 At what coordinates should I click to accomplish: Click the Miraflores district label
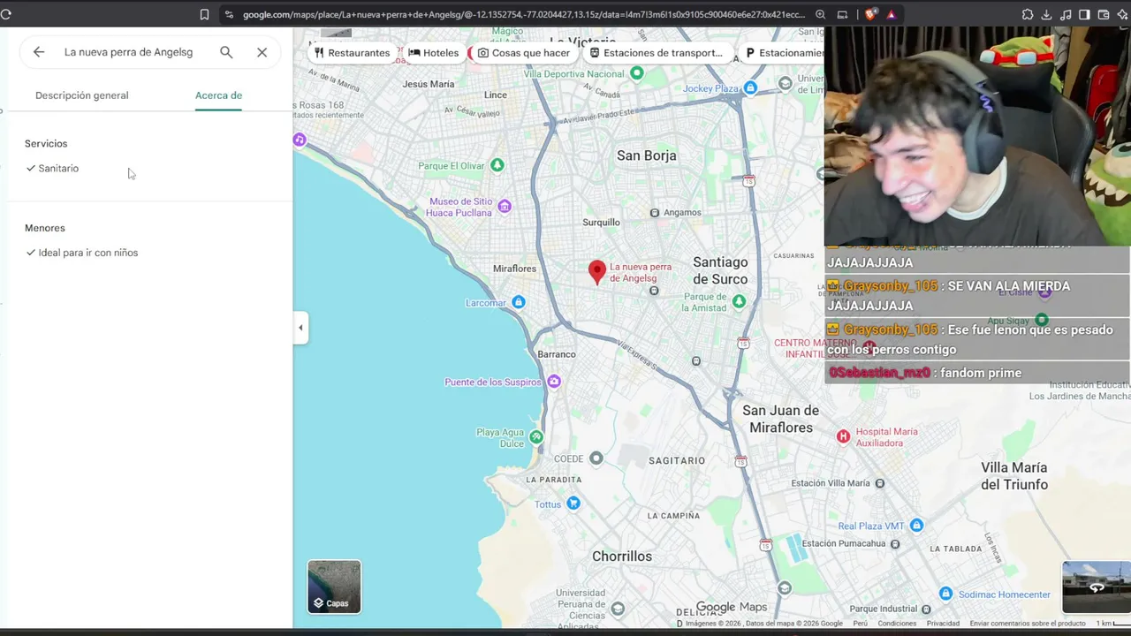tap(514, 269)
